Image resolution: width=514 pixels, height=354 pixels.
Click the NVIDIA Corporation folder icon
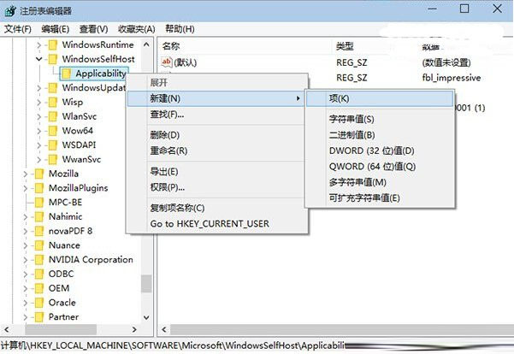coord(38,260)
